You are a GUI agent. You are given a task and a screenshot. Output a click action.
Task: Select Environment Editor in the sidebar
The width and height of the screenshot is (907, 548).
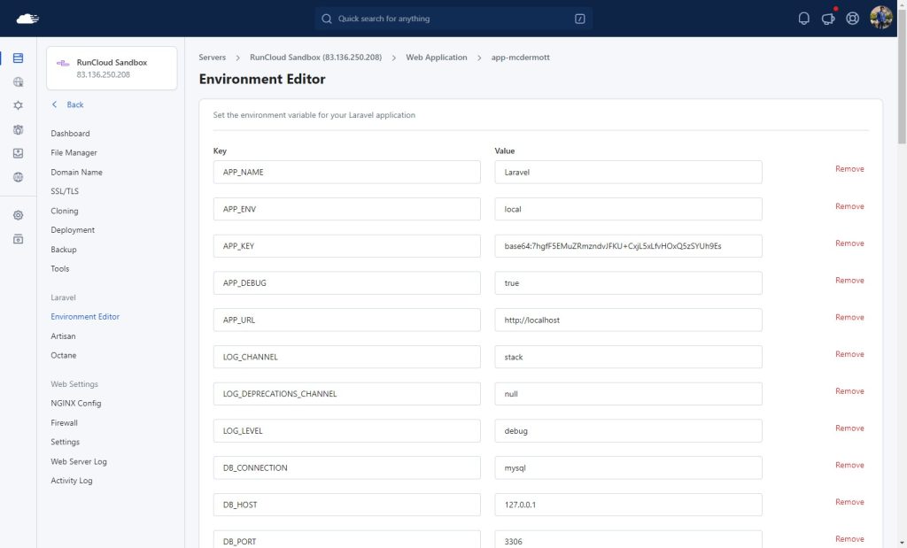85,317
